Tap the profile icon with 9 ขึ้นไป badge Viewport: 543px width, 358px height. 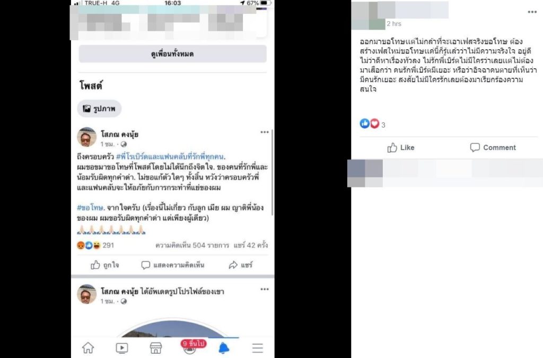pyautogui.click(x=190, y=347)
